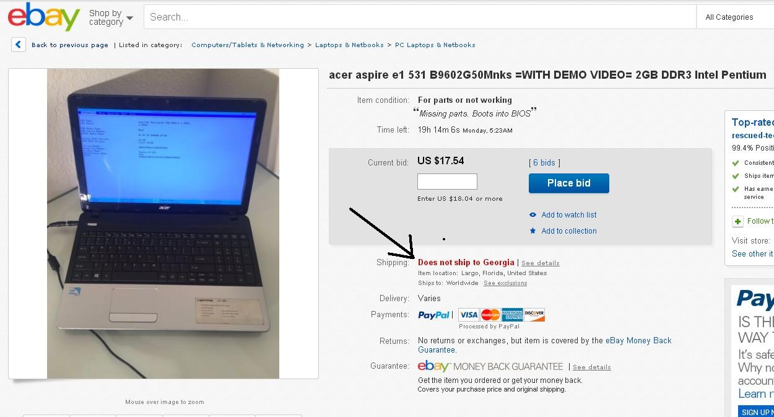View the 6 bids history link
Image resolution: width=774 pixels, height=417 pixels.
(x=544, y=163)
